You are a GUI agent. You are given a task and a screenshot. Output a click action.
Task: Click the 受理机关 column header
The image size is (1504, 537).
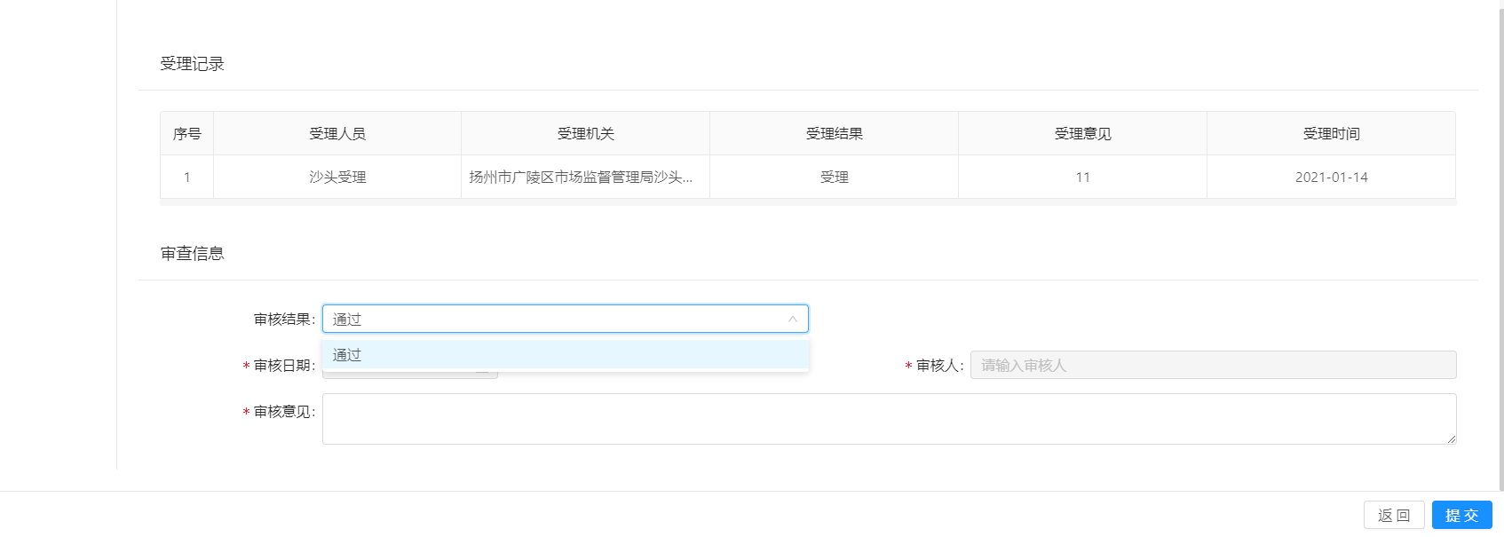click(x=585, y=134)
